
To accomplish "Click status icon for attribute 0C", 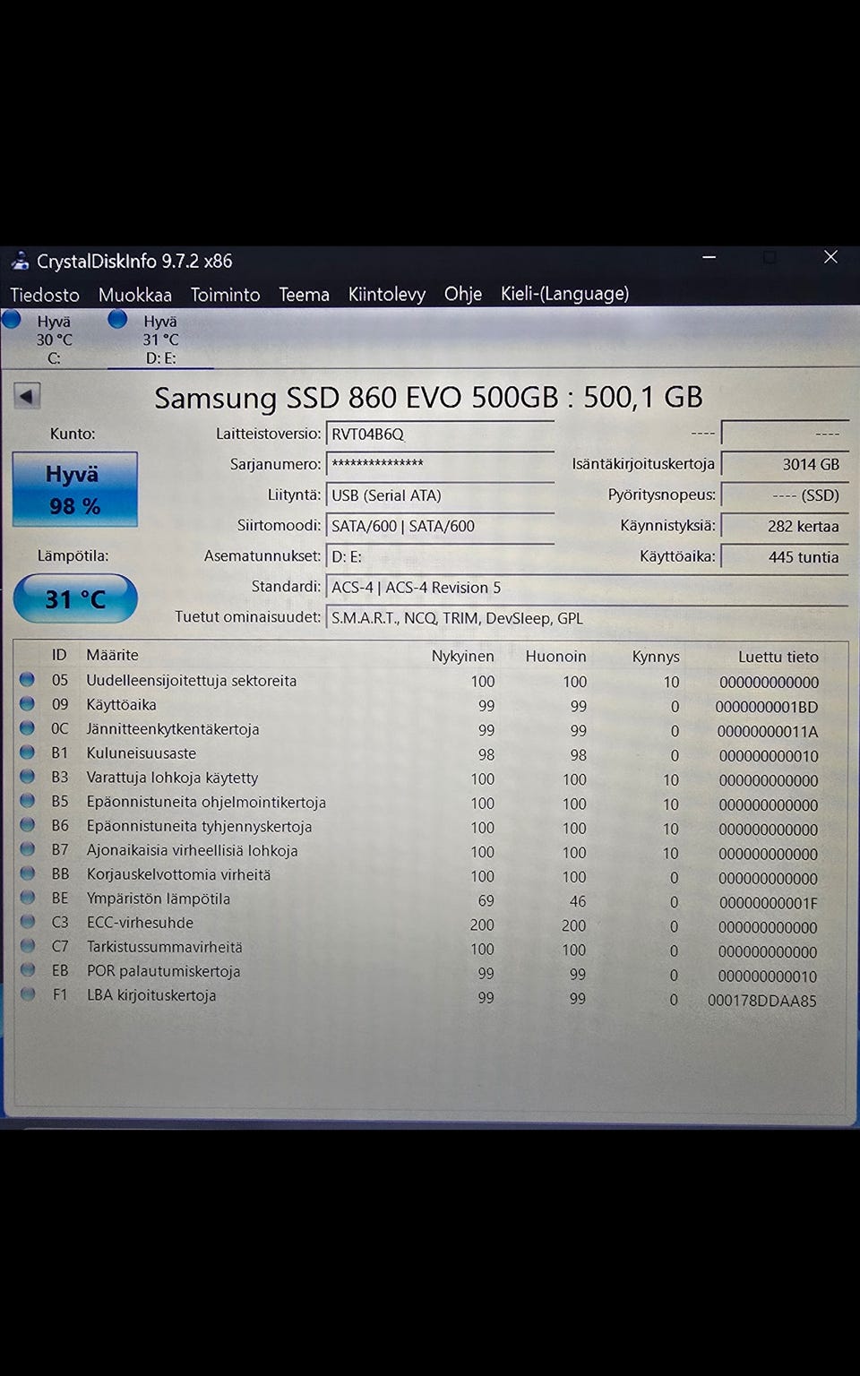I will tap(28, 728).
